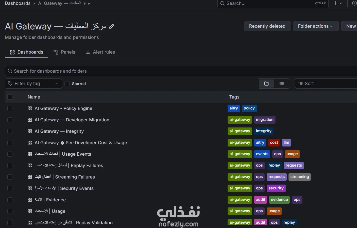Image resolution: width=357 pixels, height=228 pixels.
Task: Switch to the Dashboards tab
Action: 26,52
